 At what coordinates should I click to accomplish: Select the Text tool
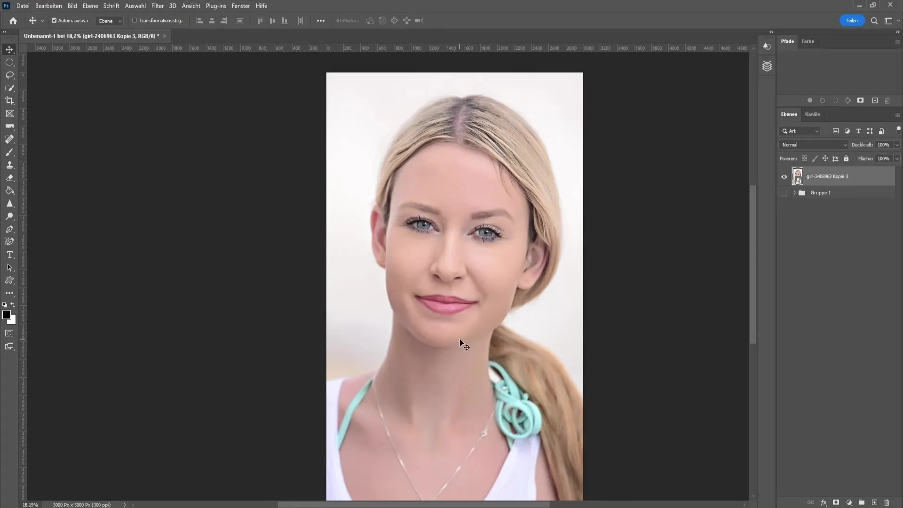tap(9, 254)
